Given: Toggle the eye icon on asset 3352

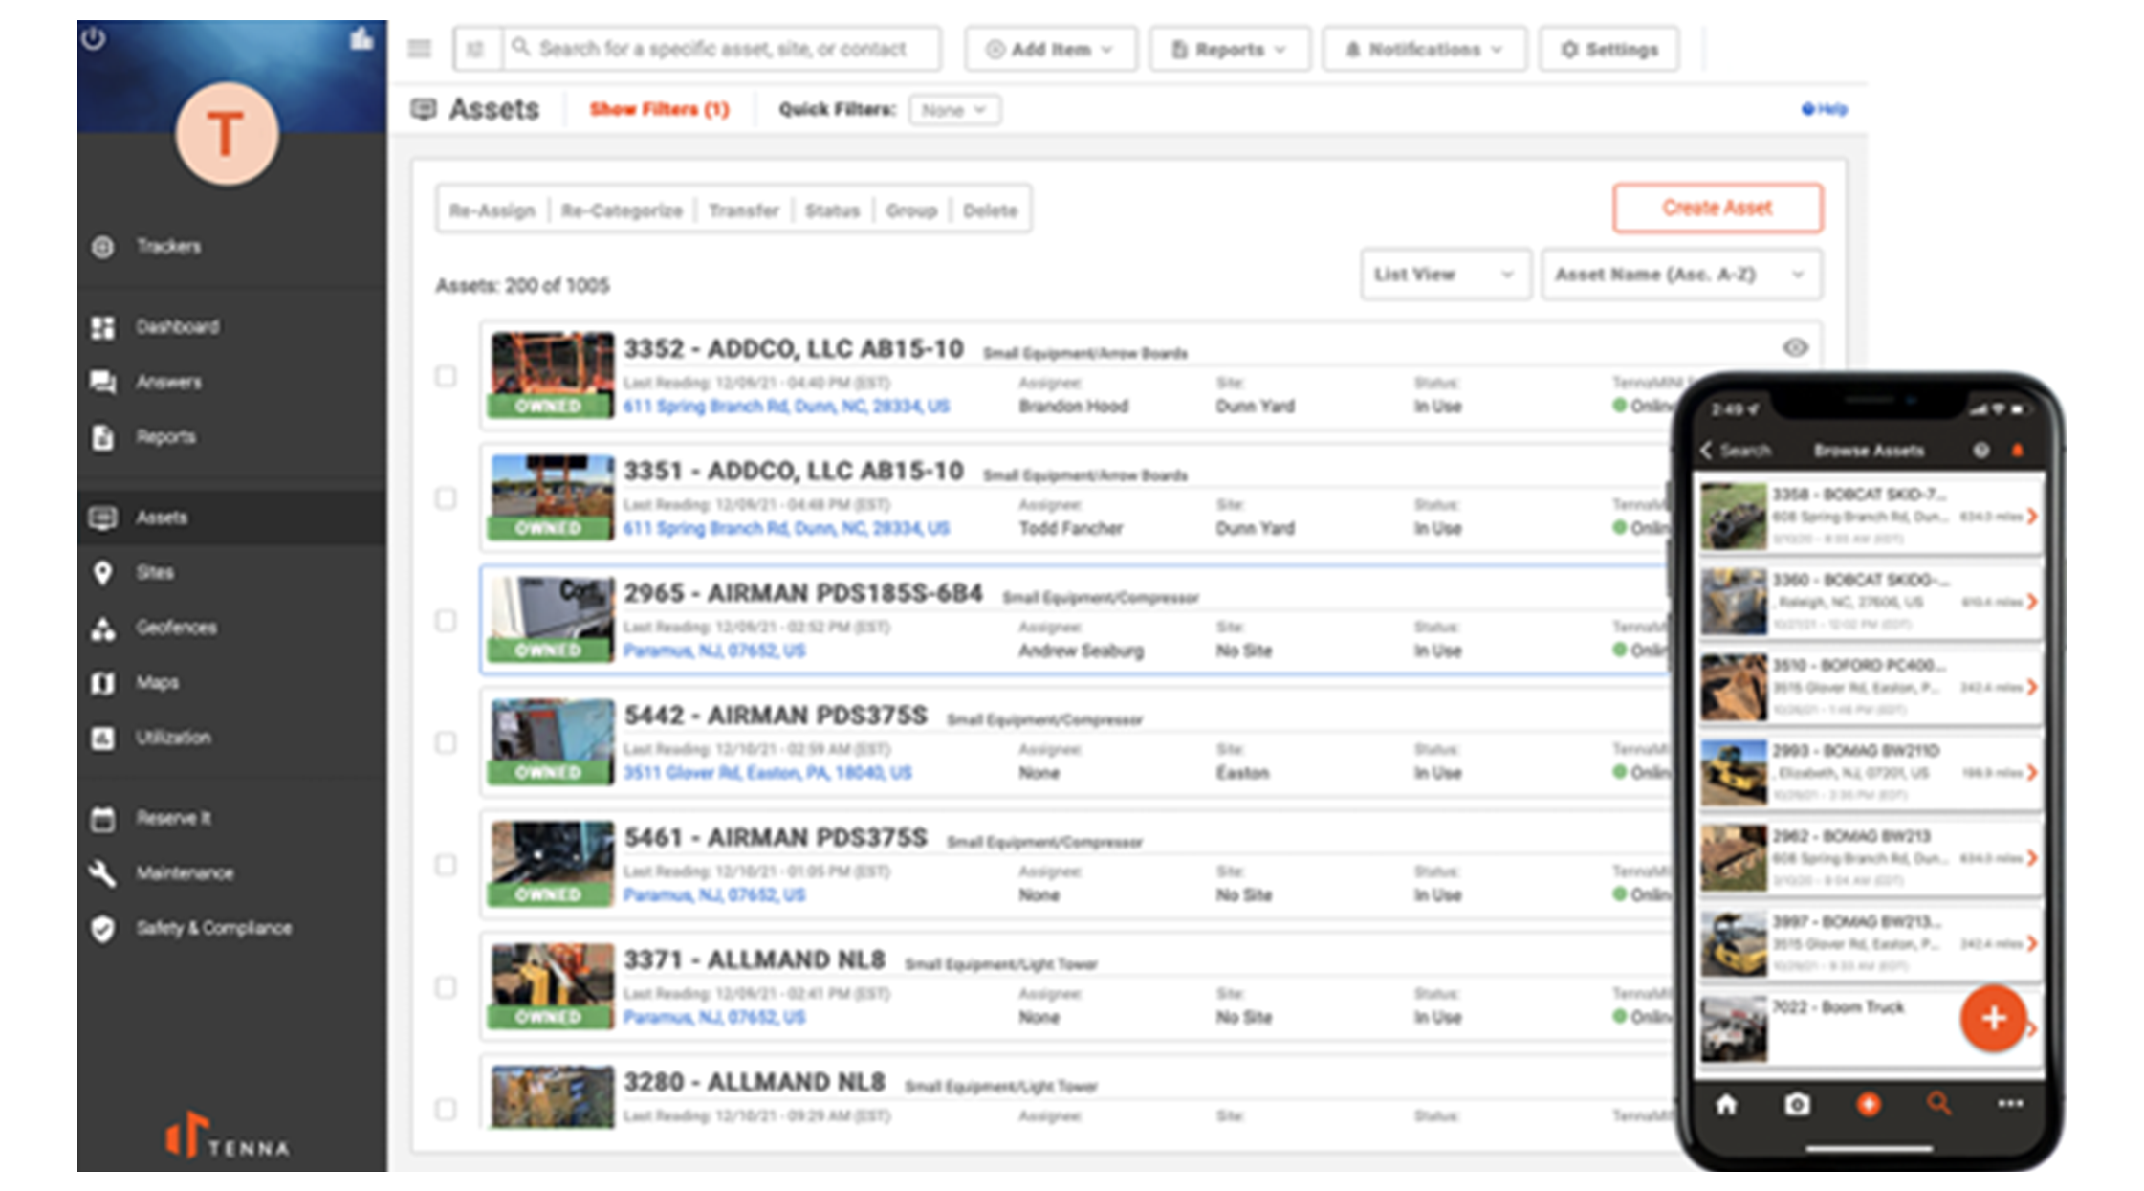Looking at the screenshot, I should coord(1795,348).
